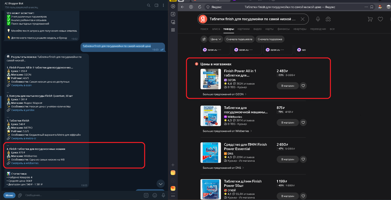Expand Больше предложений от Wildberries
391x200 pixels.
pos(227,131)
